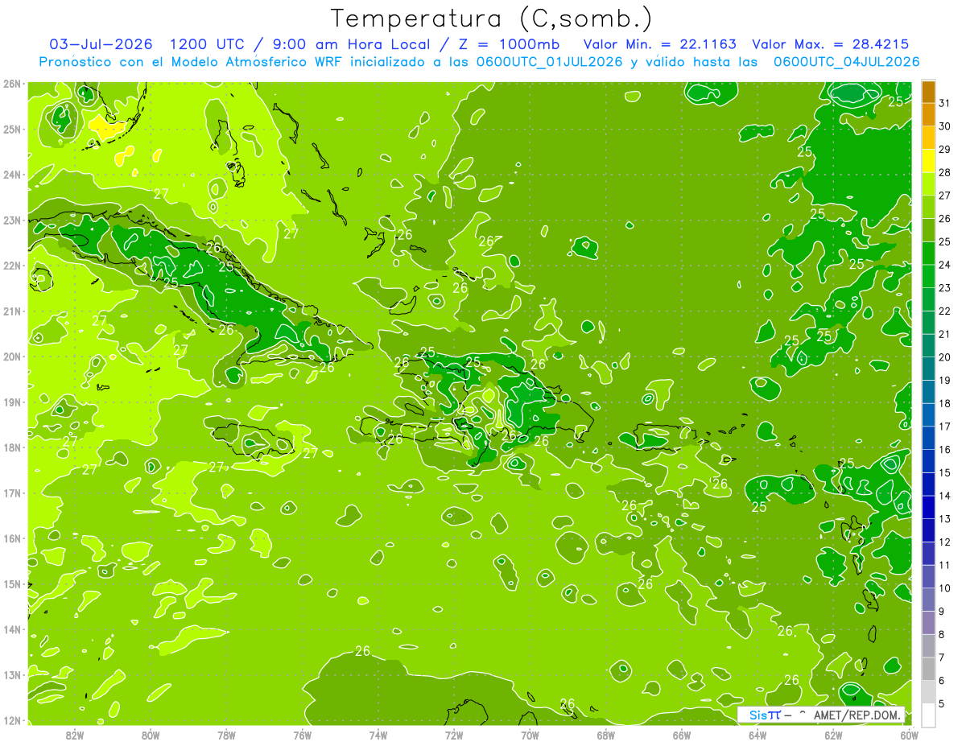Click the '0600UTC_04JUL2026' valid-until time

[x=846, y=61]
